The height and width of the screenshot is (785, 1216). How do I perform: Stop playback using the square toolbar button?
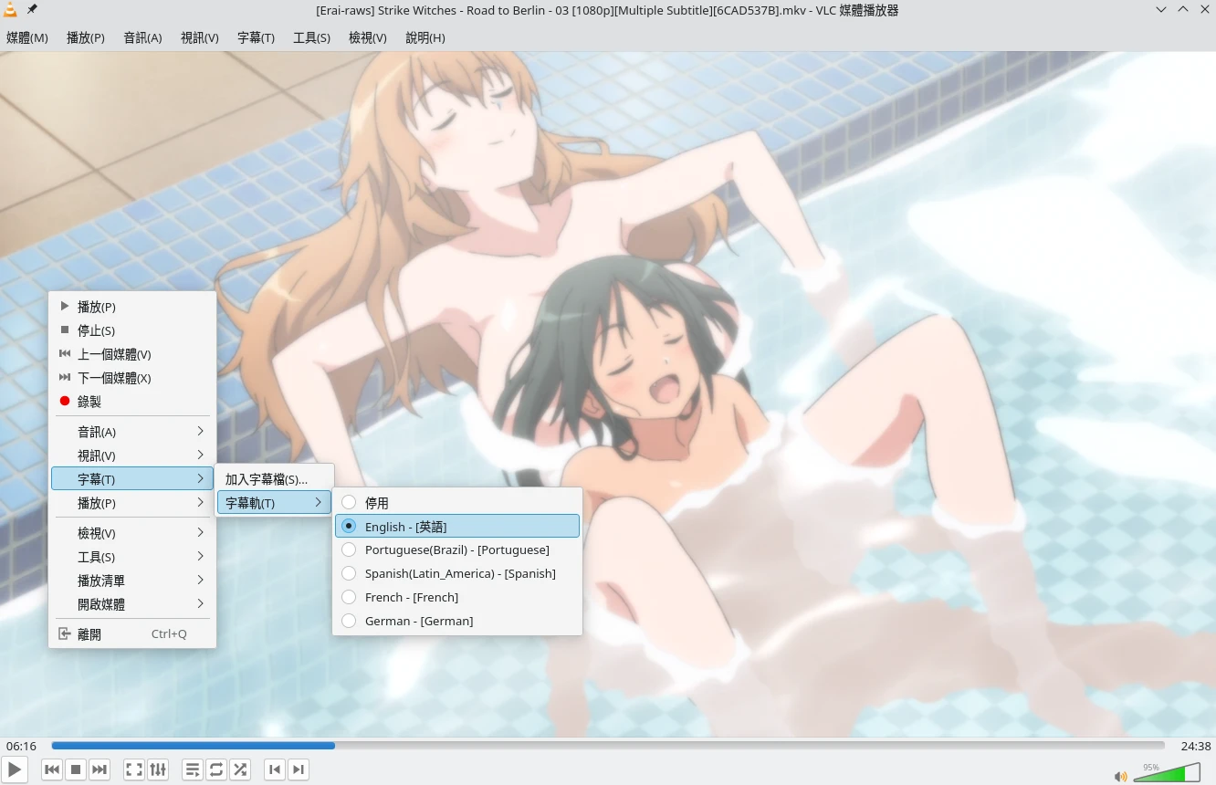click(x=76, y=769)
